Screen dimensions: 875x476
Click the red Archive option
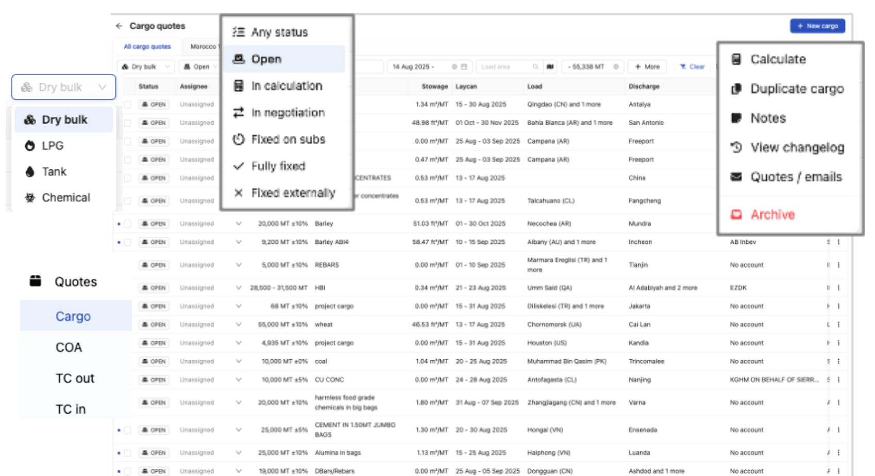771,215
